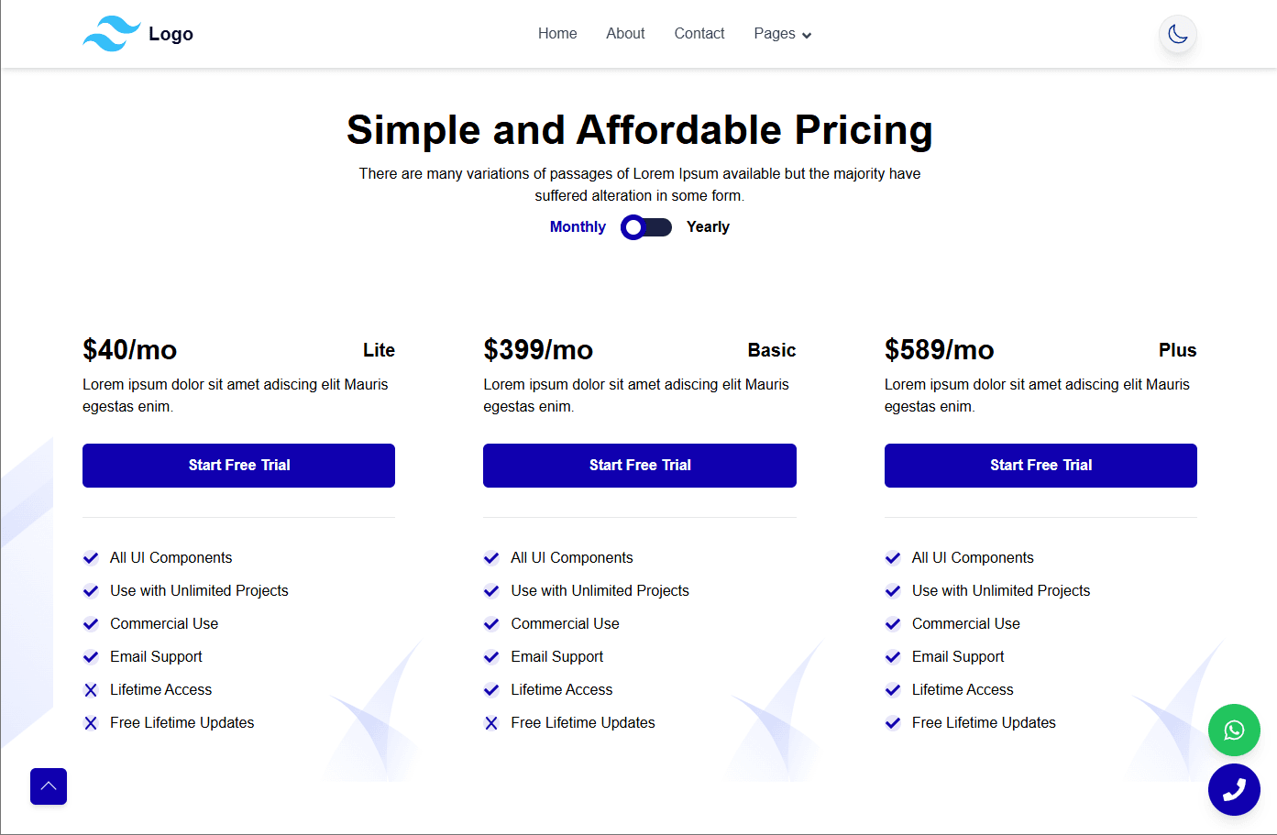Start Free Trial on the Basic plan
The image size is (1277, 835).
[x=639, y=465]
